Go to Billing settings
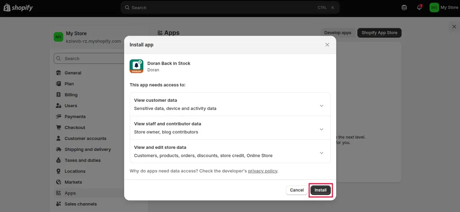The width and height of the screenshot is (460, 212). click(x=71, y=95)
